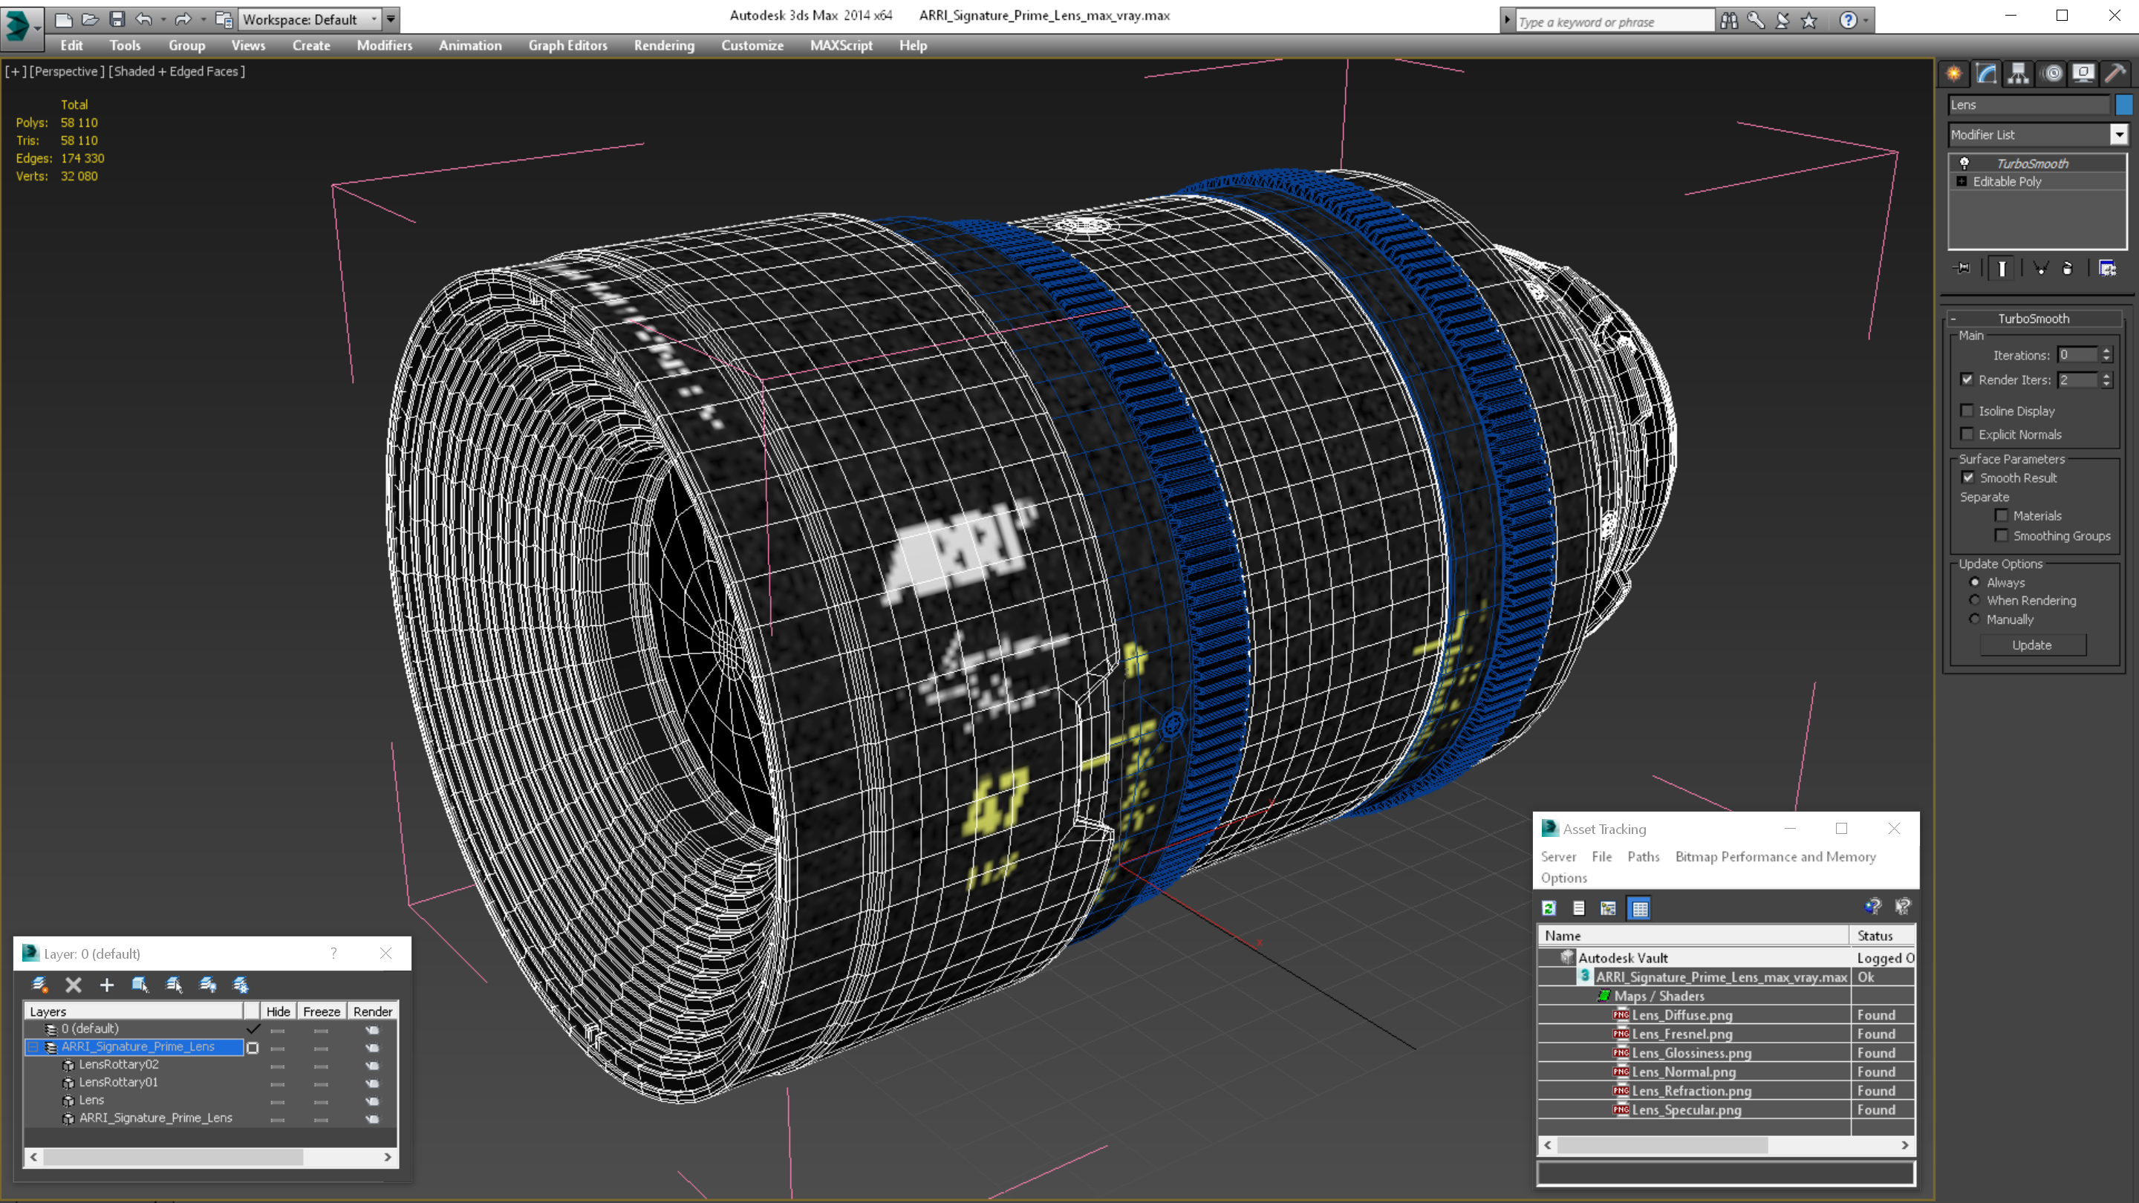Delete layer with X icon in Layer dialog
The height and width of the screenshot is (1203, 2139).
73,985
